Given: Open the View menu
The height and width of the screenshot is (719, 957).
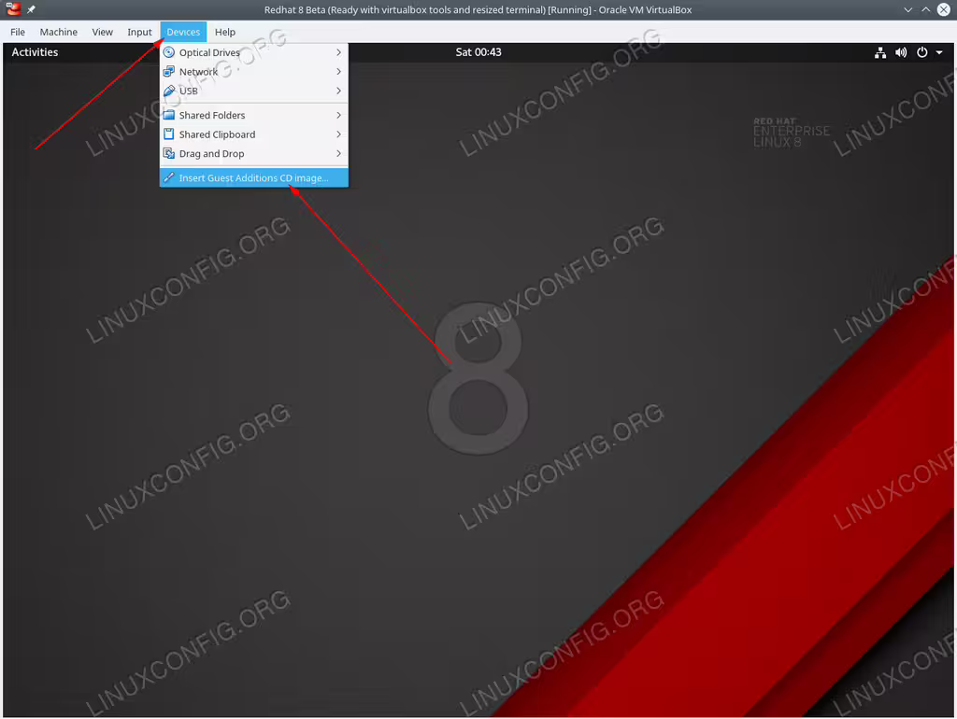Looking at the screenshot, I should (102, 32).
